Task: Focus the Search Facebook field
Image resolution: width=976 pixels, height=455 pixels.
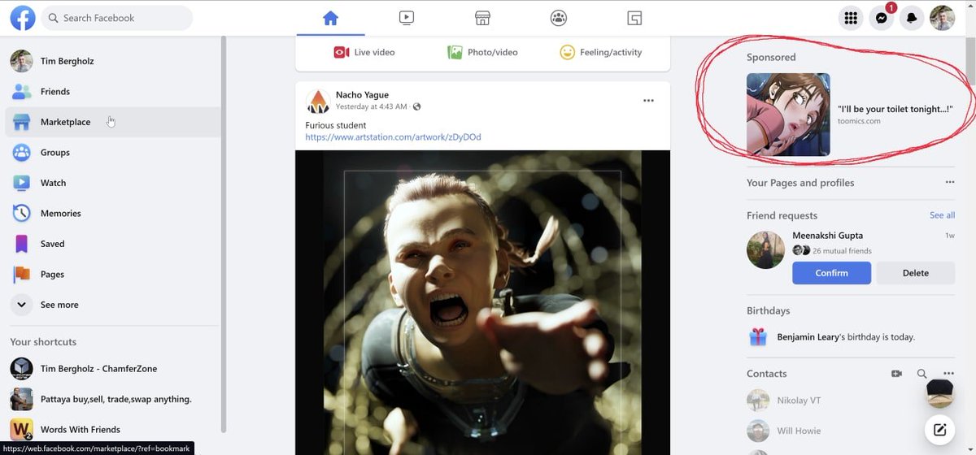Action: click(117, 18)
